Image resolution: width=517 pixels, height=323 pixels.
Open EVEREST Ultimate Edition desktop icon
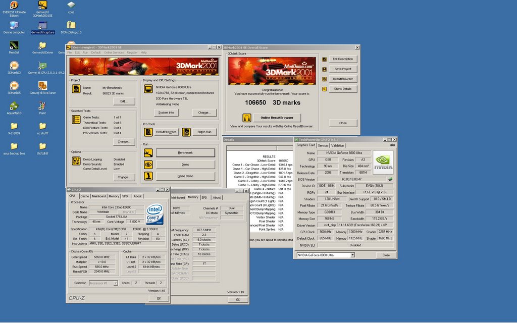tap(14, 5)
